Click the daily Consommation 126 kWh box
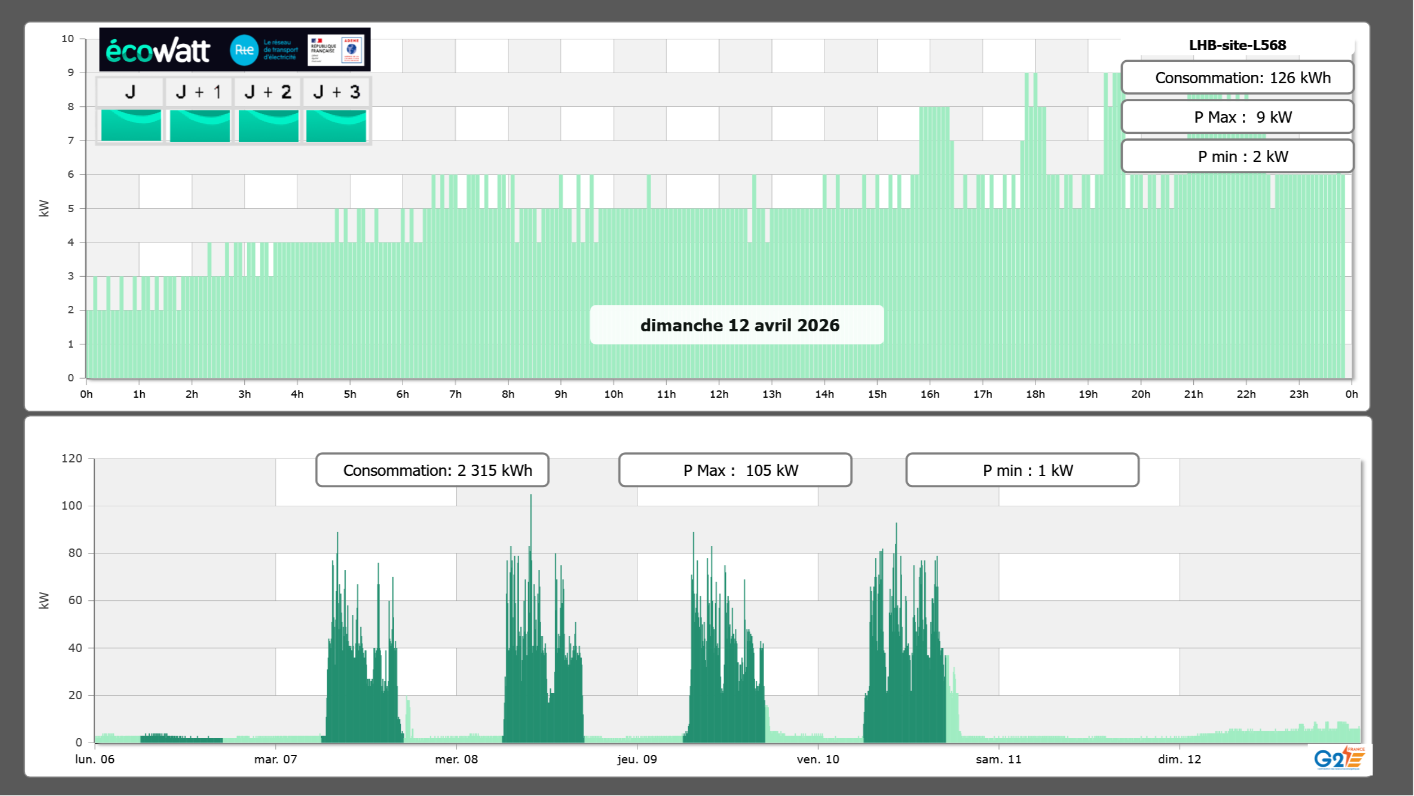Image resolution: width=1414 pixels, height=796 pixels. (1237, 78)
